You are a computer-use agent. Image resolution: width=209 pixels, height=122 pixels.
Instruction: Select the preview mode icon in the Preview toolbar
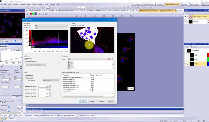coord(72,25)
